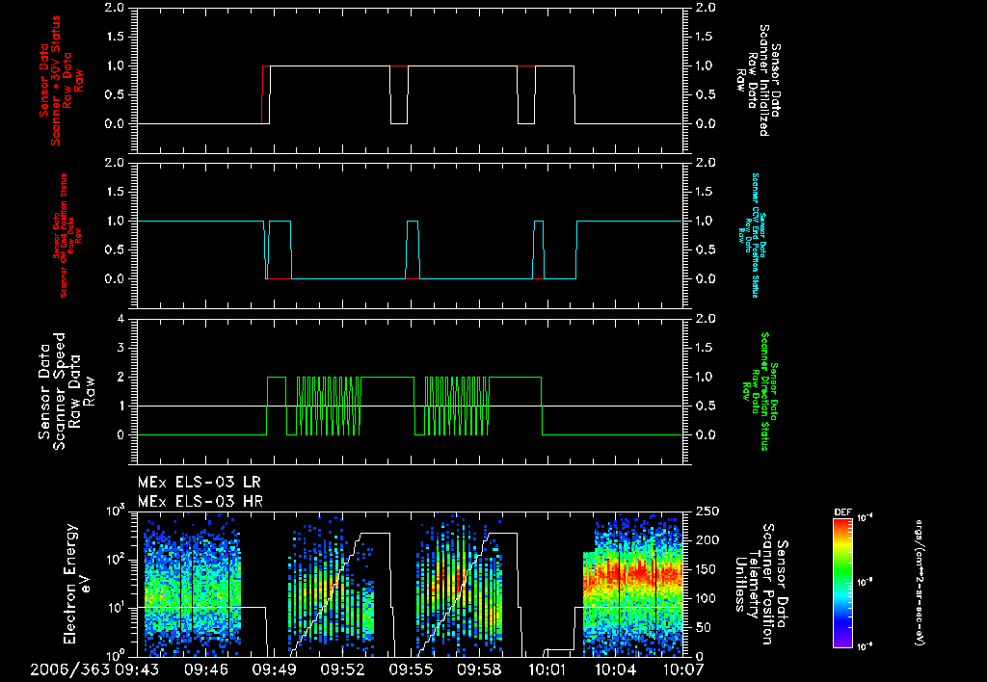This screenshot has height=682, width=987.
Task: Click the 10:01 time tick label
Action: (547, 669)
